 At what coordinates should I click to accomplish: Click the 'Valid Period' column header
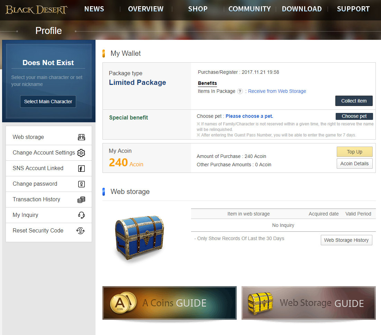[x=358, y=214]
